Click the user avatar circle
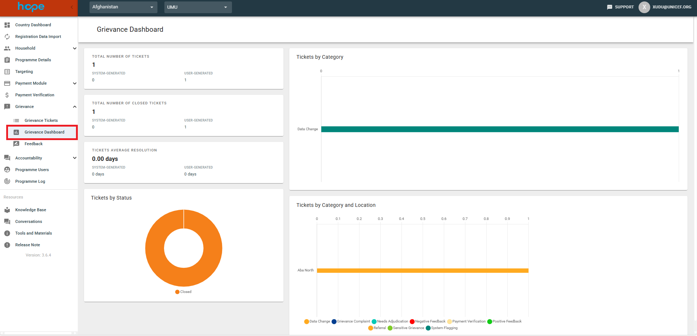 (644, 7)
